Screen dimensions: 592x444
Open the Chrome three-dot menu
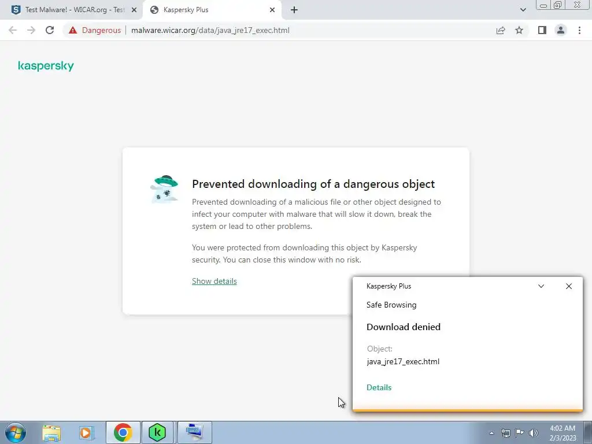579,30
